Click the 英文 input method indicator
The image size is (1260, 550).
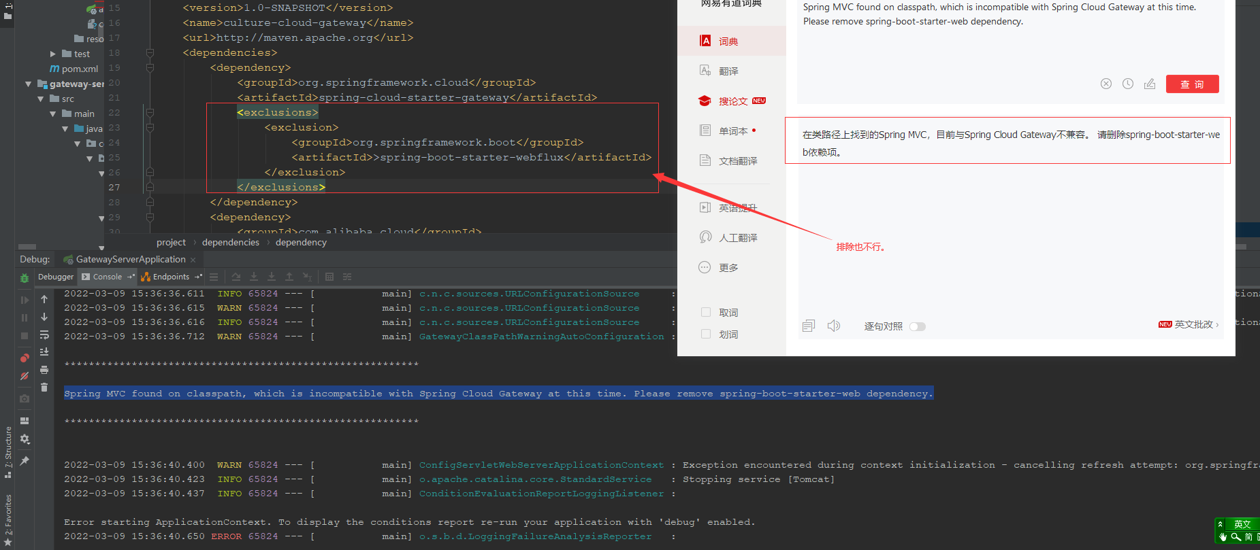click(x=1242, y=524)
